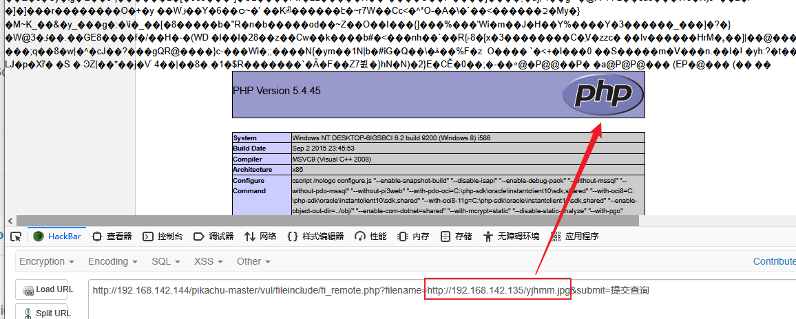Image resolution: width=796 pixels, height=319 pixels.
Task: Click the 调试器 debugger icon
Action: tap(199, 236)
